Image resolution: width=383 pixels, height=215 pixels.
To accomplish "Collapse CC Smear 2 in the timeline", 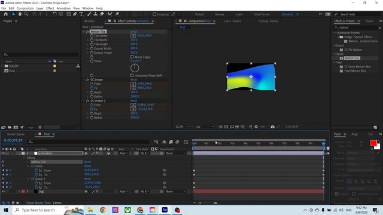I will (x=28, y=179).
